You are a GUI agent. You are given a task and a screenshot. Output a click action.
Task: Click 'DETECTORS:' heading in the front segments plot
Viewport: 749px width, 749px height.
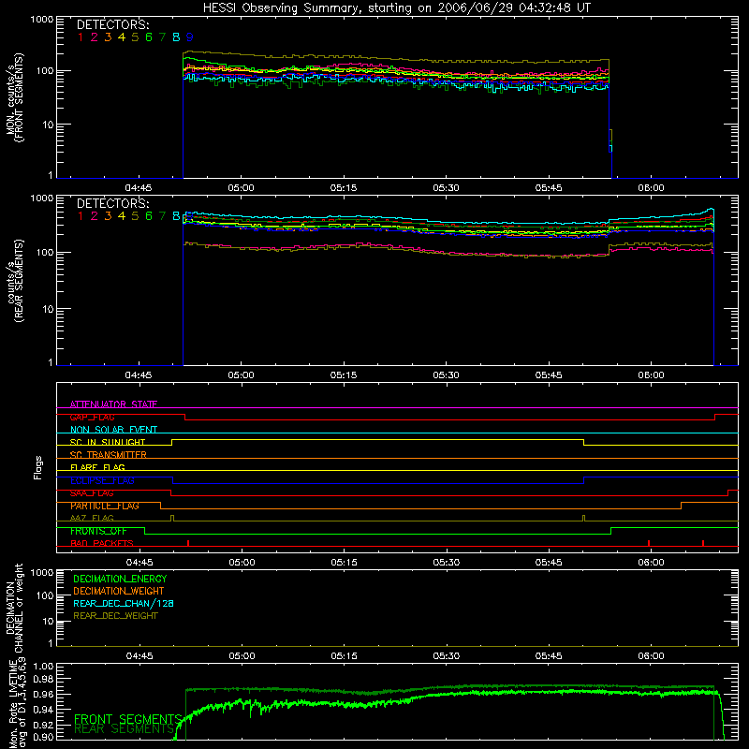tap(113, 25)
